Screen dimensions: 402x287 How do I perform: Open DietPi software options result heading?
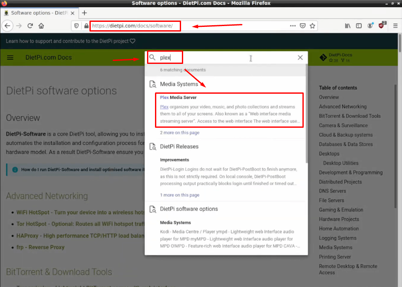(x=189, y=209)
